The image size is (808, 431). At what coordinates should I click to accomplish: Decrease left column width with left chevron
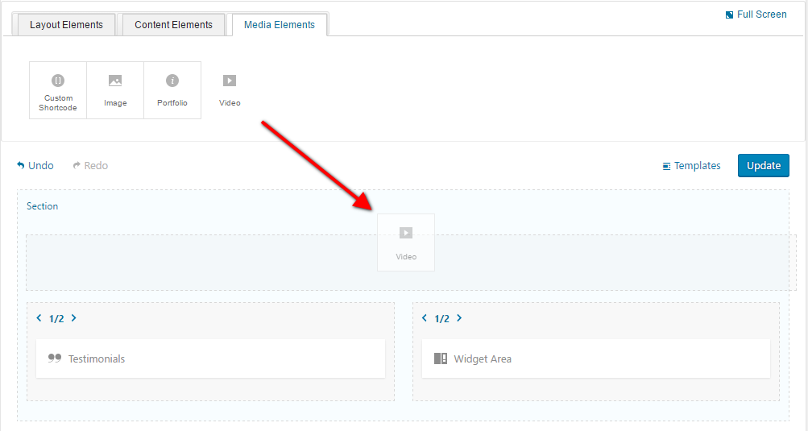(x=39, y=318)
